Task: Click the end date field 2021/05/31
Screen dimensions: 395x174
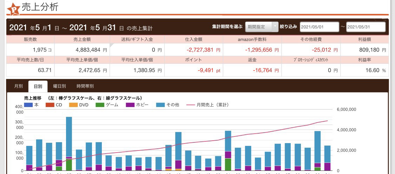Action: tap(366, 27)
